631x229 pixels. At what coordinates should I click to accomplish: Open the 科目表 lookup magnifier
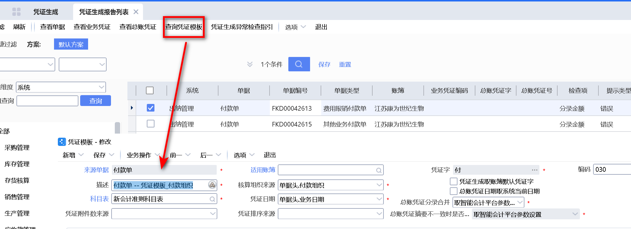click(212, 199)
